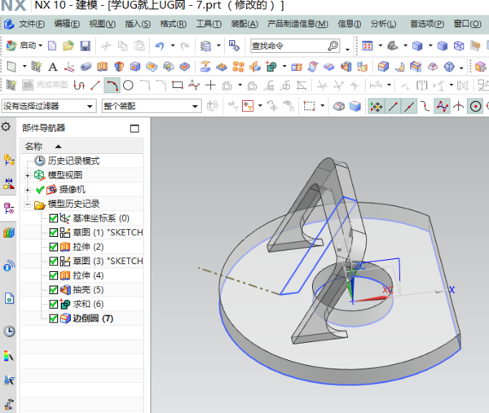Click the open folder icon
The height and width of the screenshot is (413, 489).
68,46
